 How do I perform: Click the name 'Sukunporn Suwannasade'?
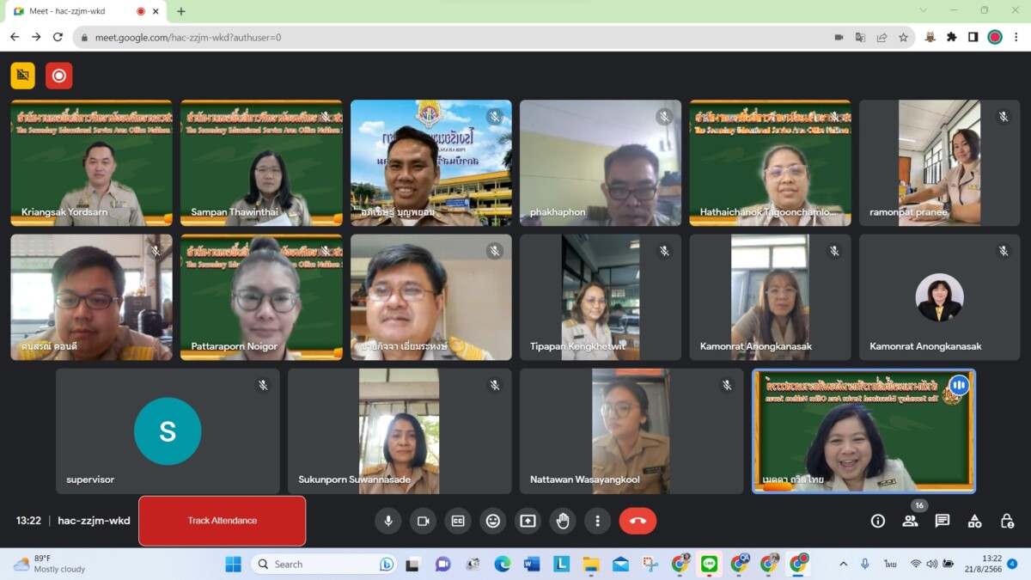354,479
